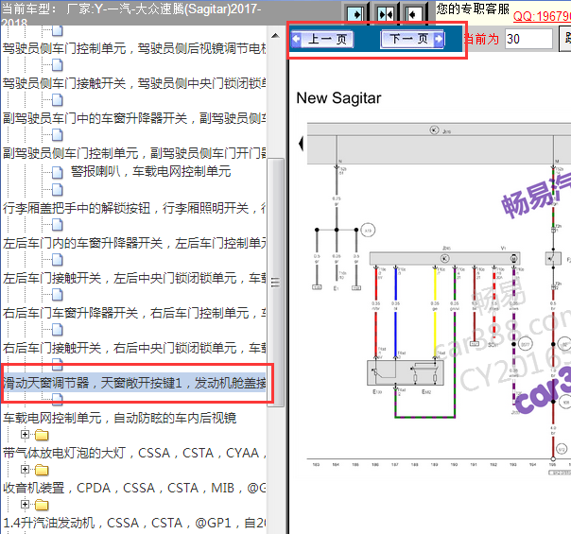571x534 pixels.
Task: Go to the next page with 下一页
Action: (x=412, y=39)
